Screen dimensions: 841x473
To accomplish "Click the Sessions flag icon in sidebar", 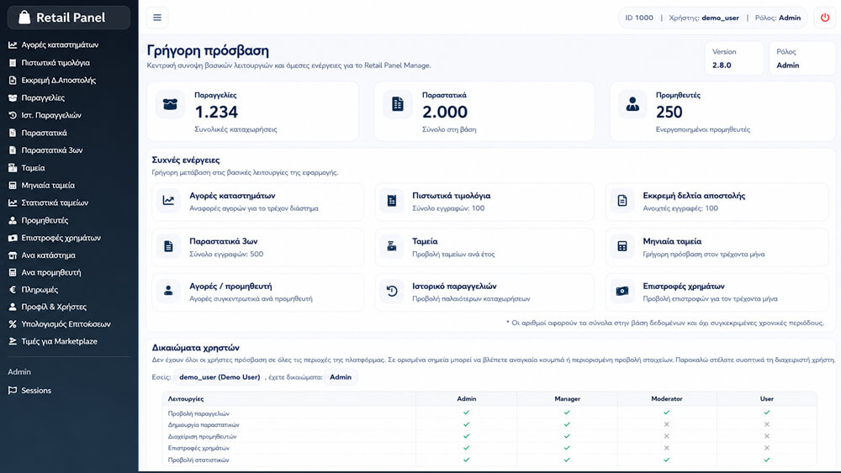I will [x=13, y=391].
